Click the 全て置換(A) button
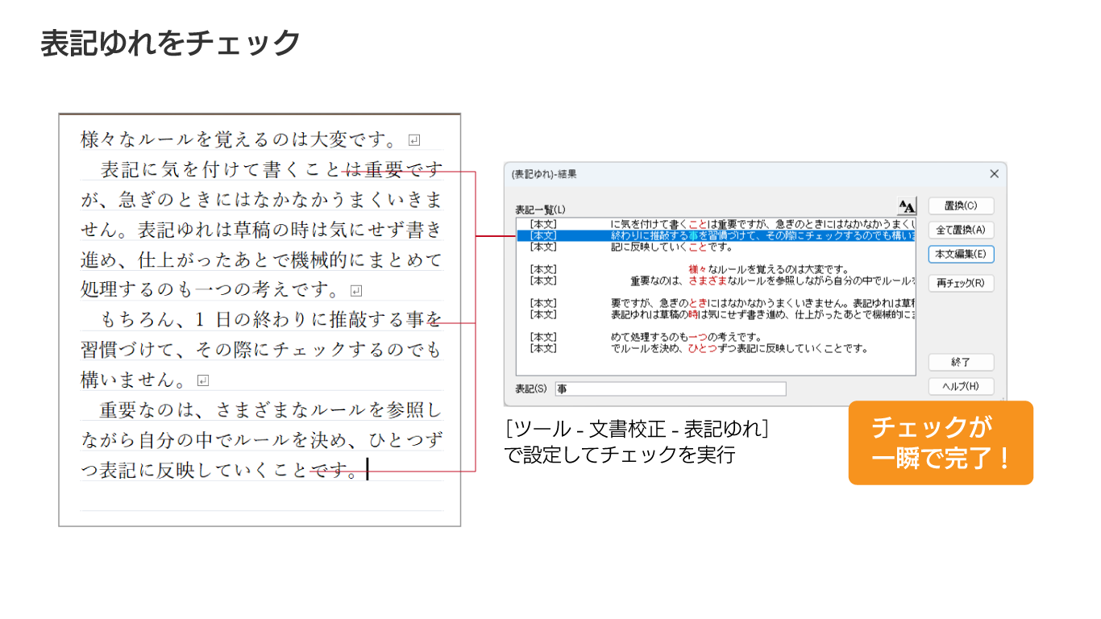This screenshot has height=619, width=1101. pos(961,231)
